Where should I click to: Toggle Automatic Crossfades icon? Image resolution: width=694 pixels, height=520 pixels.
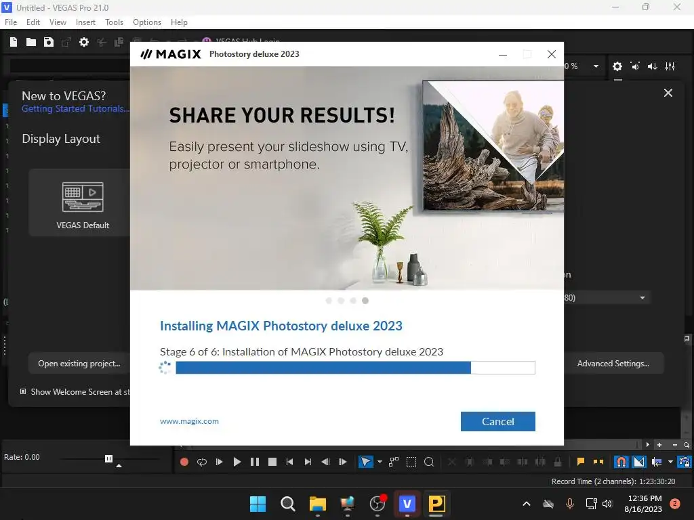pyautogui.click(x=639, y=462)
